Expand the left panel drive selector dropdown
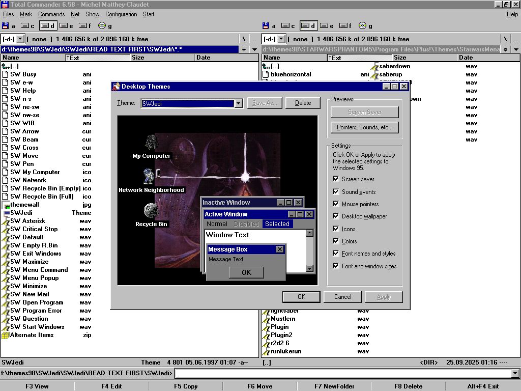 [x=20, y=39]
